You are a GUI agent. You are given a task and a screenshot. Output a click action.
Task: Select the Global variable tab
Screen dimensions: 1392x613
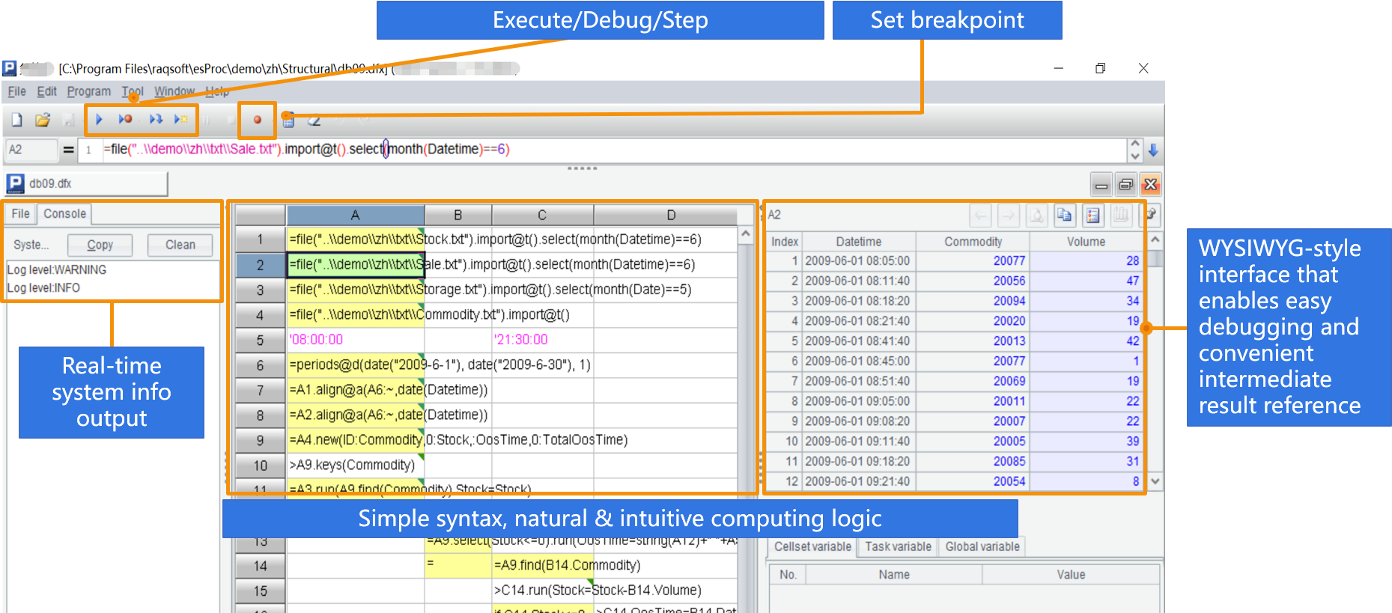tap(982, 547)
